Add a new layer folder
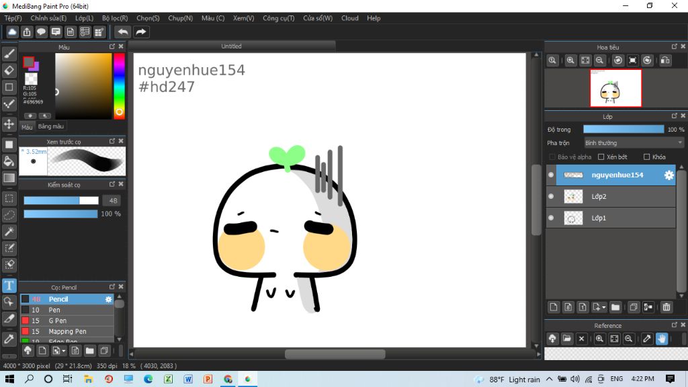 [x=615, y=307]
